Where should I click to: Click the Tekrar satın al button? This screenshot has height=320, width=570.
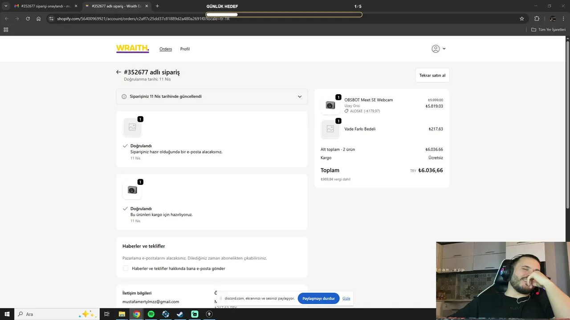[x=432, y=75]
